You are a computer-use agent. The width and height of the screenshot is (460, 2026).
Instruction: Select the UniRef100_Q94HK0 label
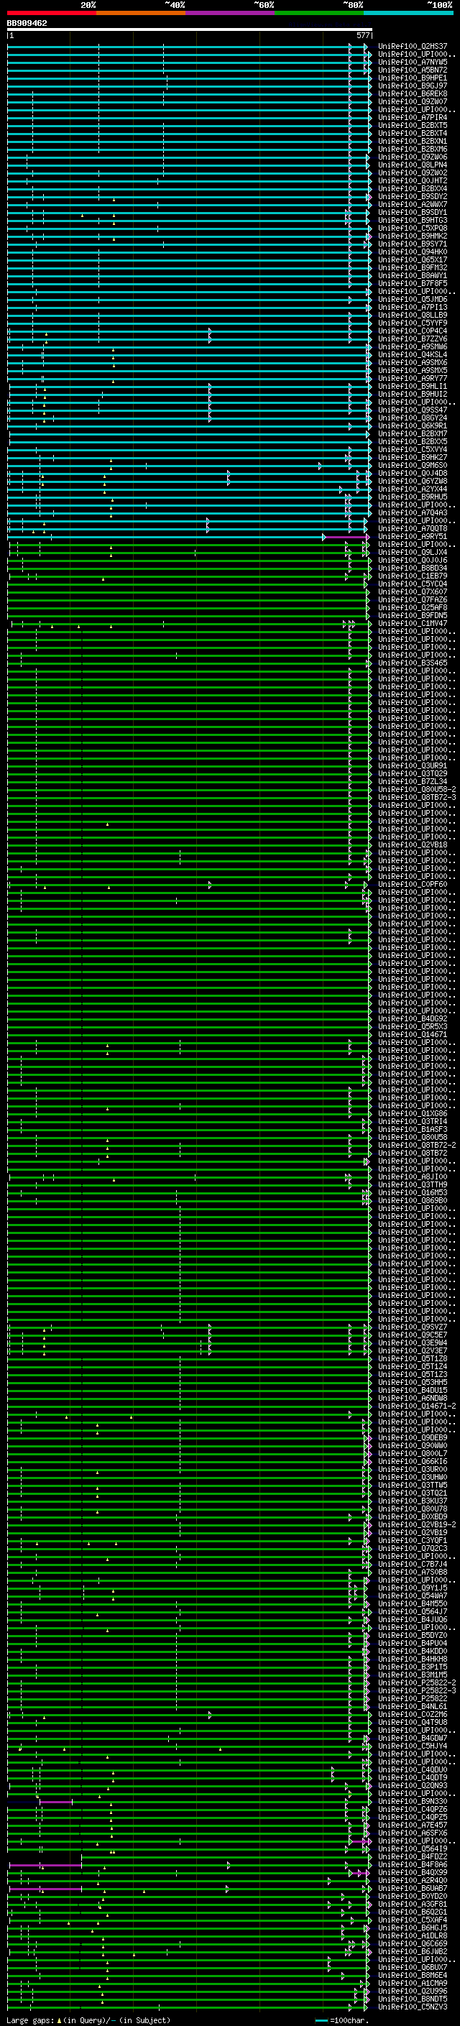412,252
